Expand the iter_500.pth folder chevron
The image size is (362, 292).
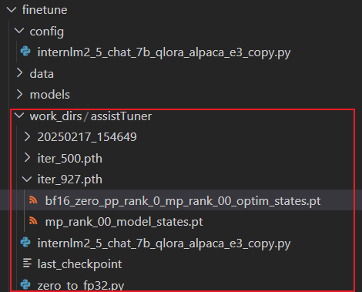pos(27,158)
